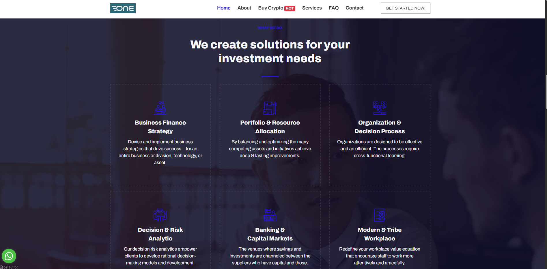Click the Decision & Risk Analytic icon
Viewport: 547px width, 269px height.
[x=160, y=215]
